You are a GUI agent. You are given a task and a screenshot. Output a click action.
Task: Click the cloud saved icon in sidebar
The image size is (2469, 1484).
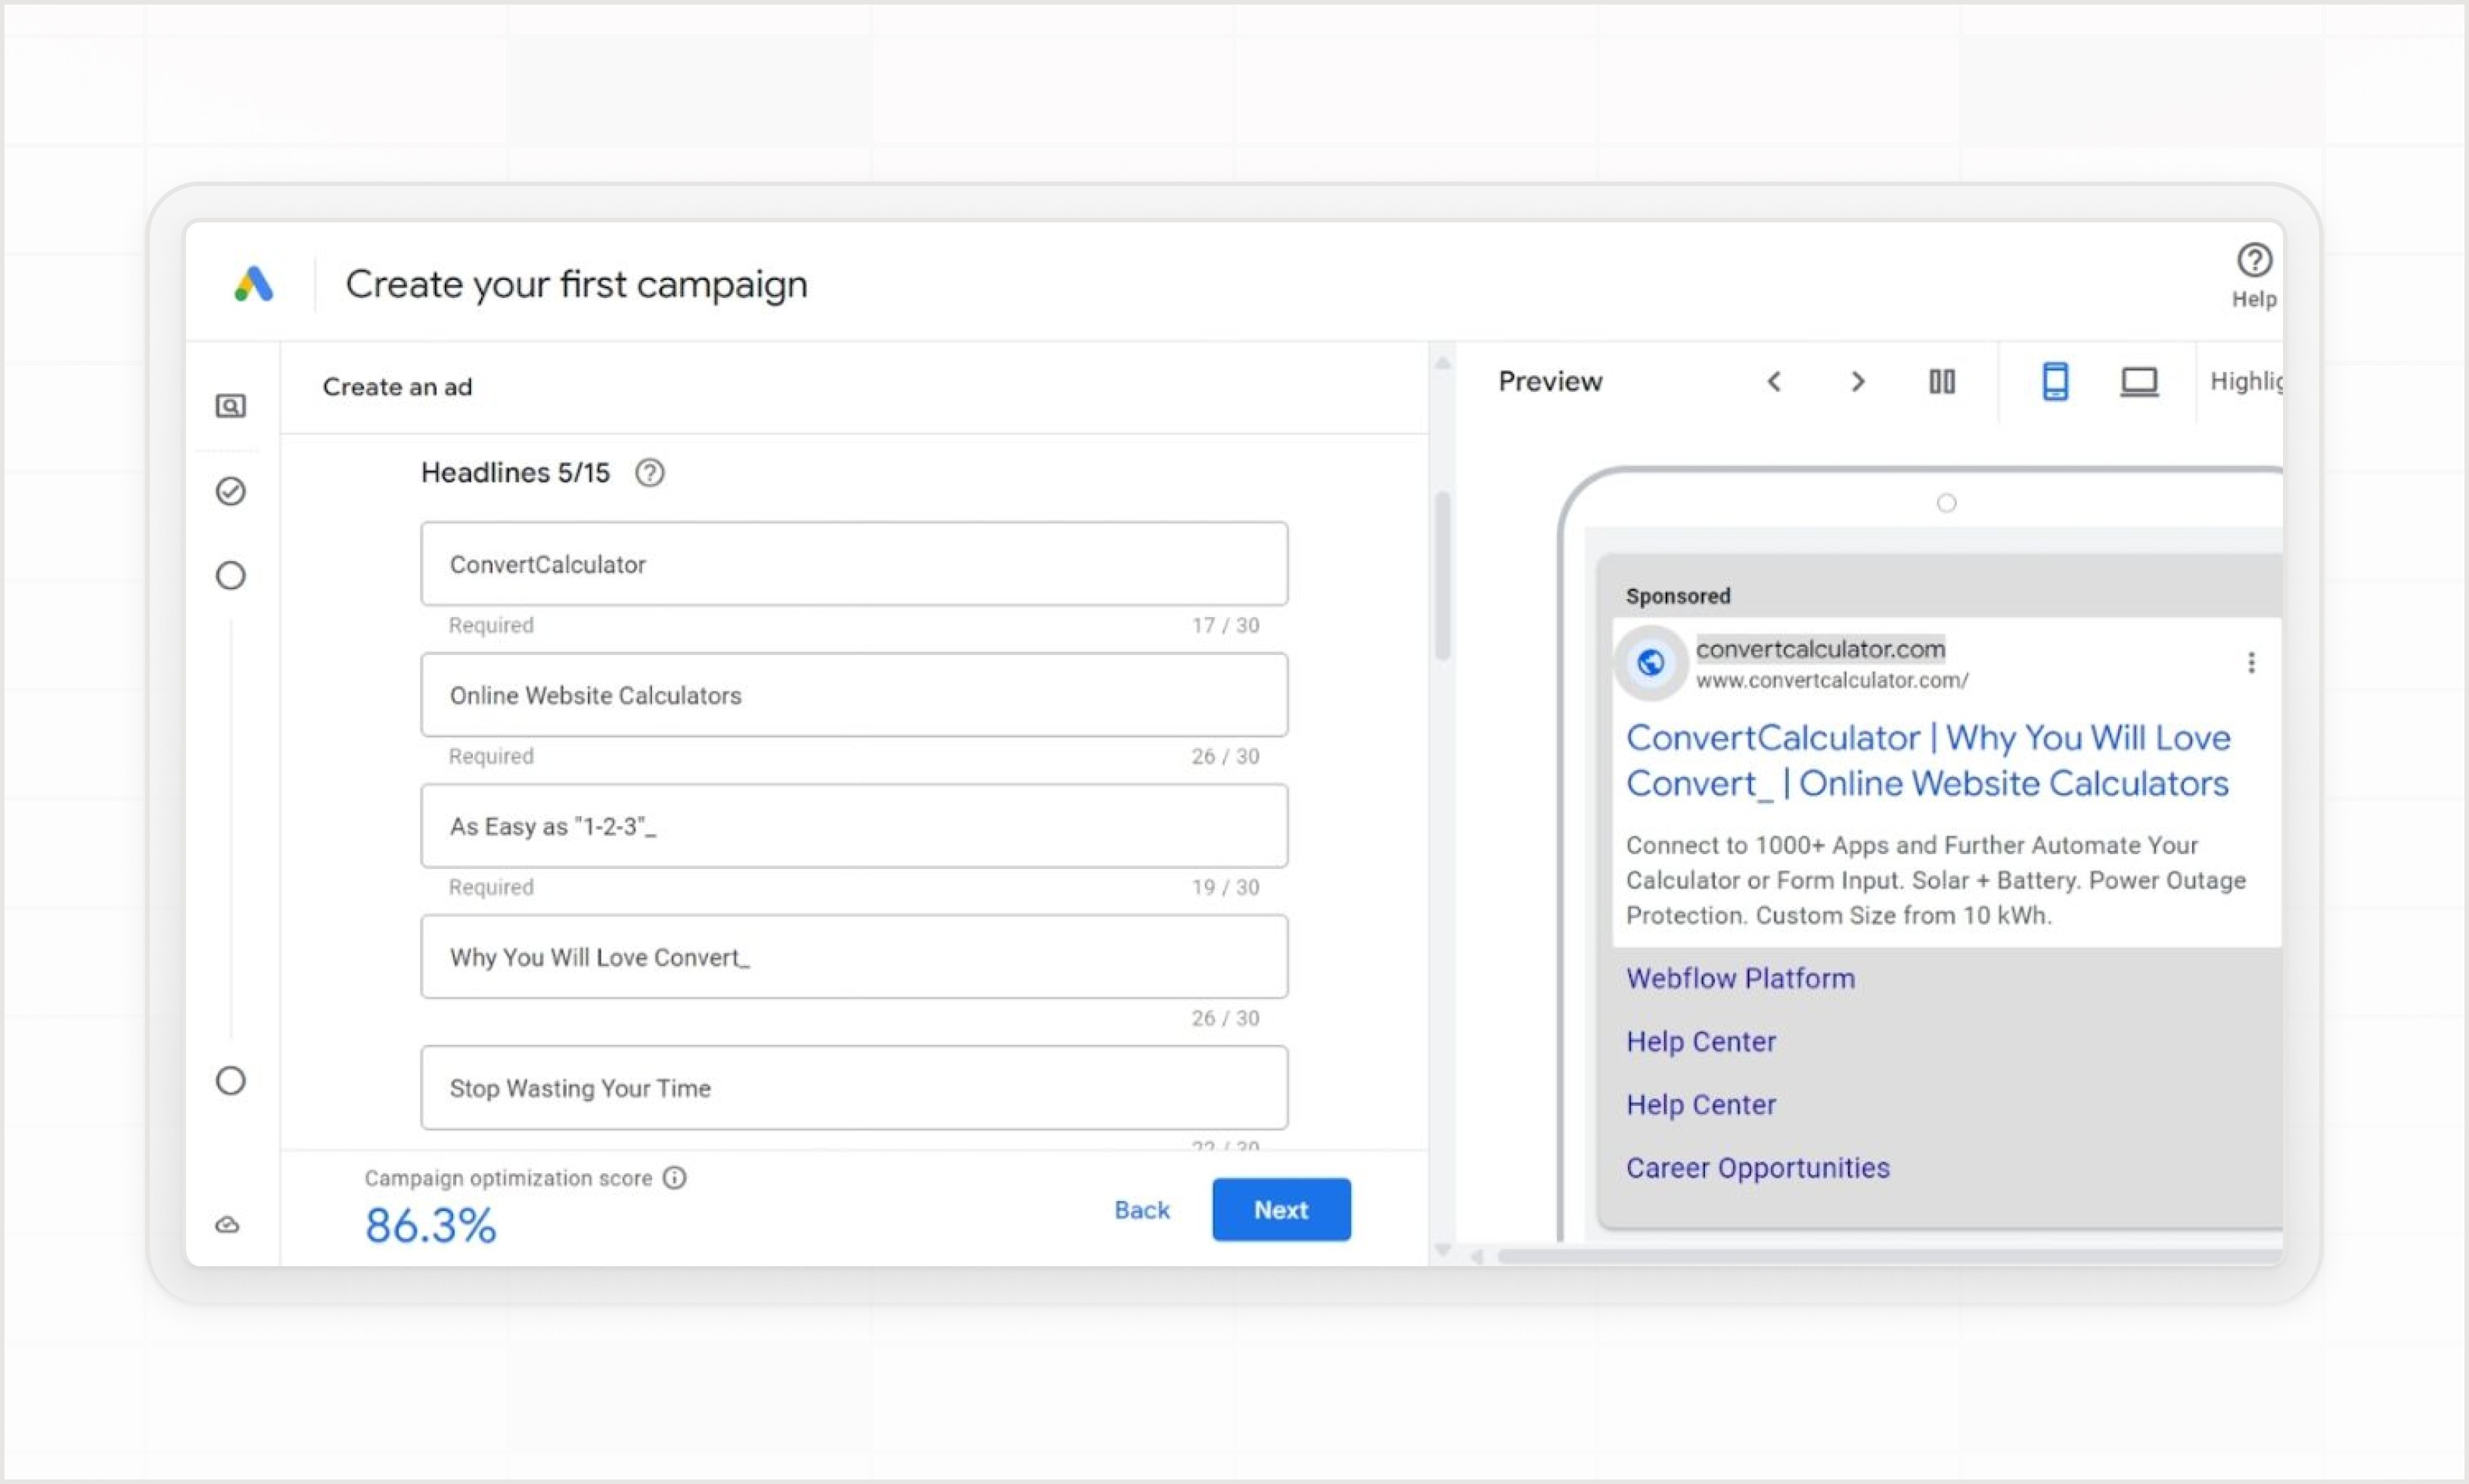point(228,1225)
